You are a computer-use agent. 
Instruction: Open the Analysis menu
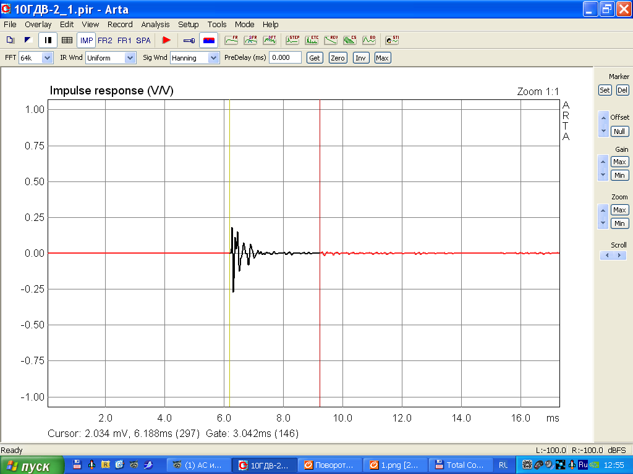(x=155, y=25)
